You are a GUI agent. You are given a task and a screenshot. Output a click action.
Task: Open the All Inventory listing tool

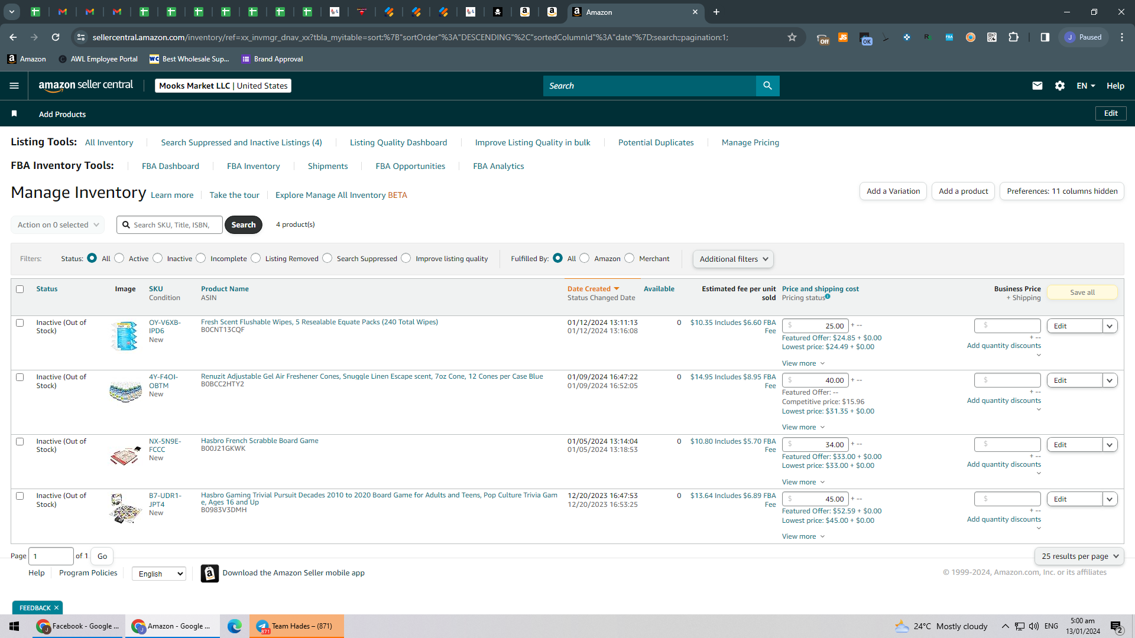[x=109, y=142]
